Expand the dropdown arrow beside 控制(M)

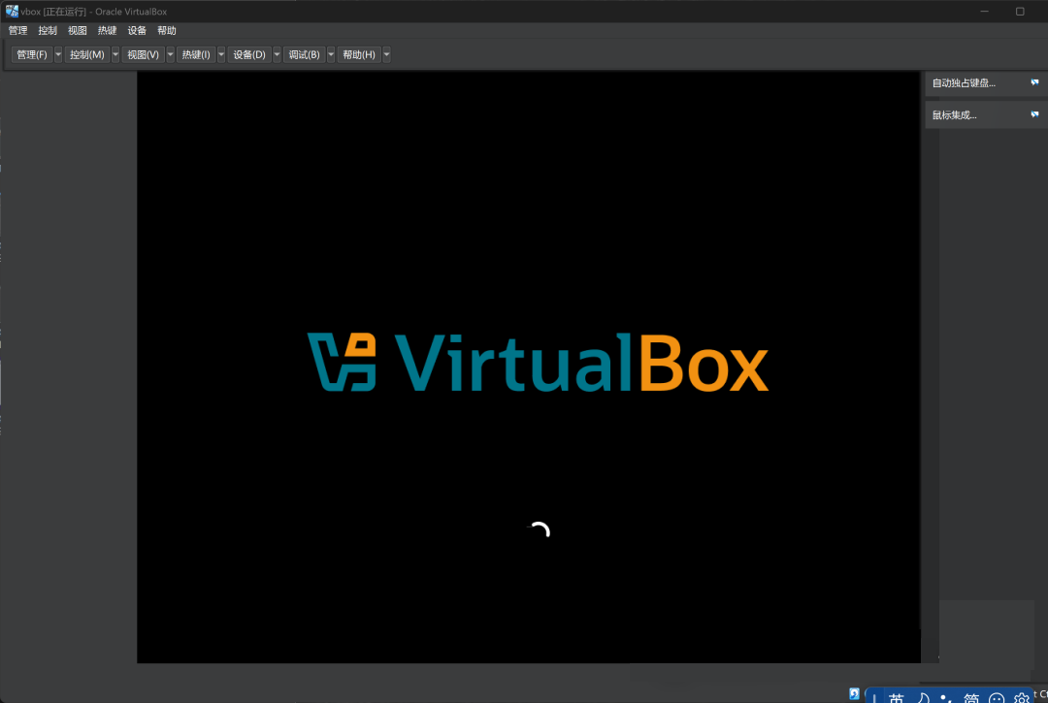[x=115, y=54]
